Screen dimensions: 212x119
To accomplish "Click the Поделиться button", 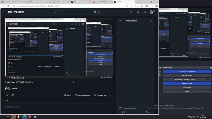I will [x=100, y=95].
